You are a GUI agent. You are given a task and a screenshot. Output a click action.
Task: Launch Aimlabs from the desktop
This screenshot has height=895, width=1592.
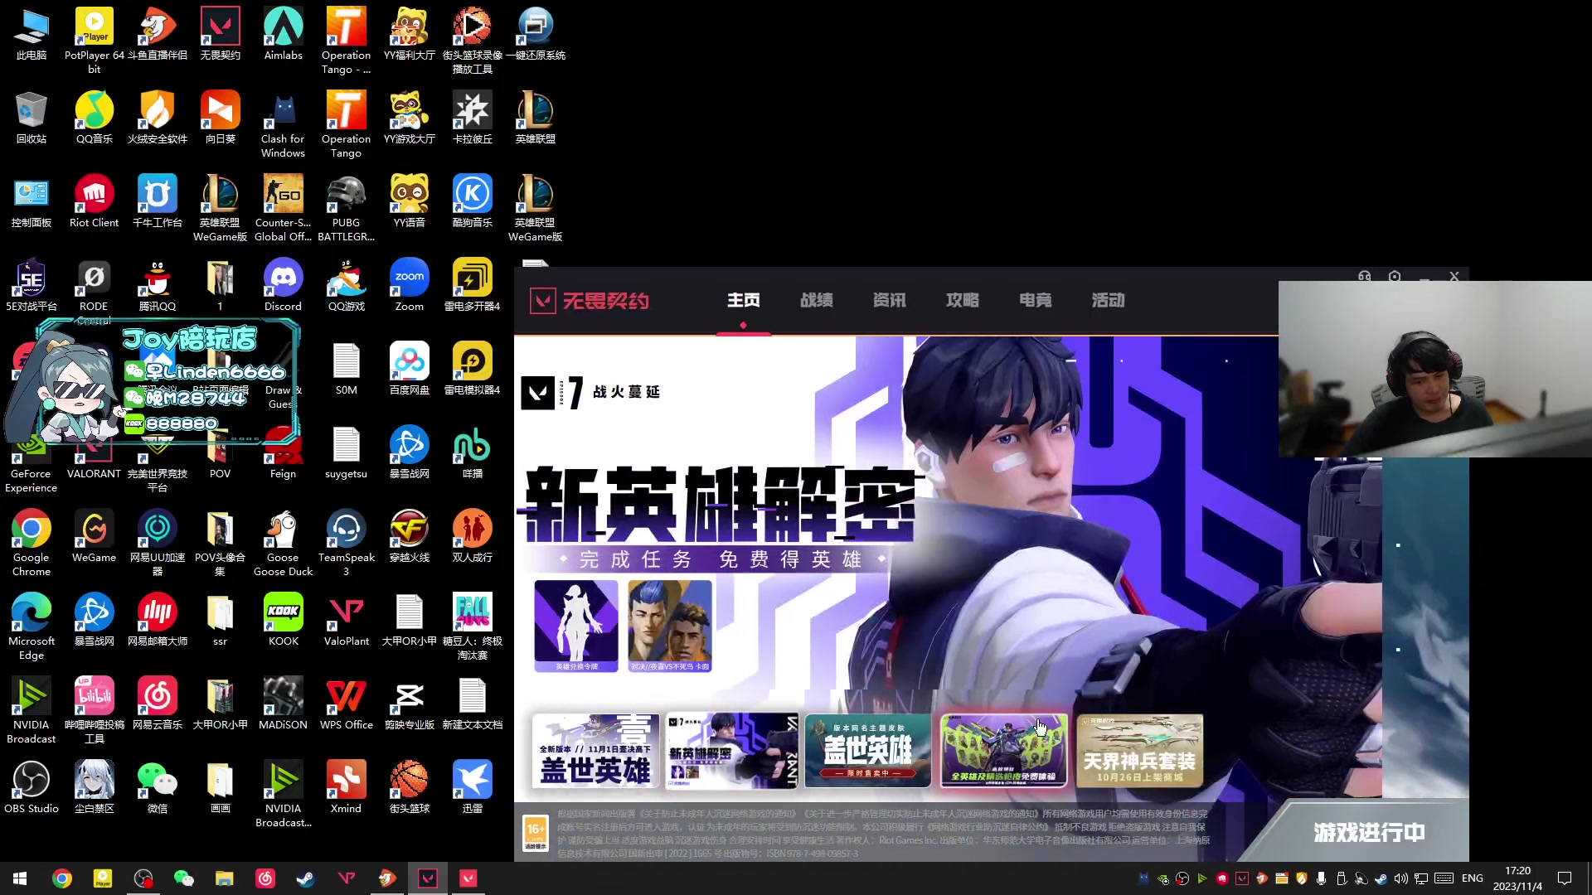(x=283, y=25)
